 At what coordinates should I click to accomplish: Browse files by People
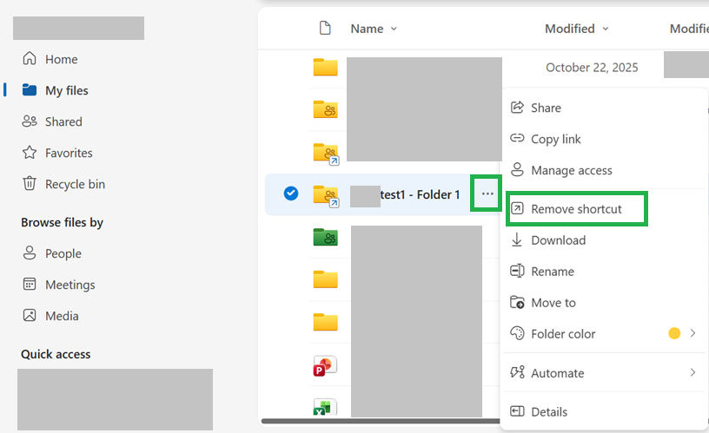51,253
